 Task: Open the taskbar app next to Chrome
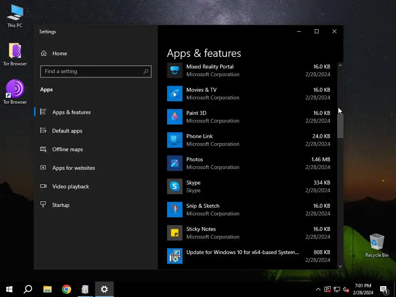point(85,289)
